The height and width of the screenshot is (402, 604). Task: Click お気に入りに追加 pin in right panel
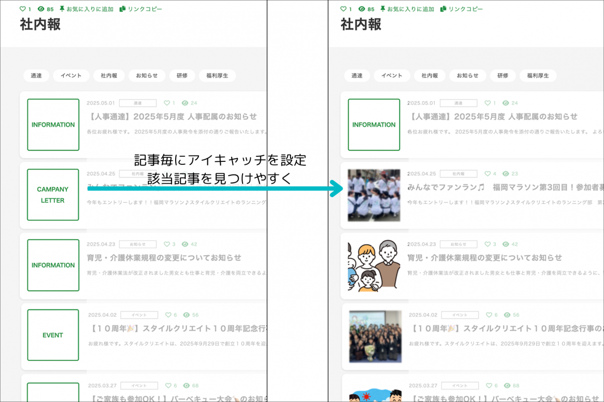pyautogui.click(x=383, y=9)
